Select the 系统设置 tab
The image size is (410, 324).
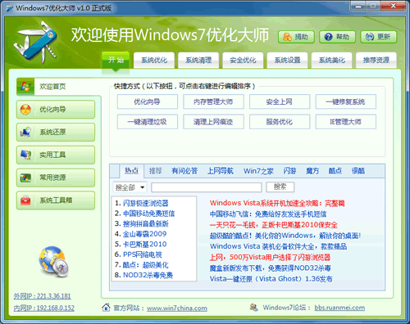tap(288, 60)
